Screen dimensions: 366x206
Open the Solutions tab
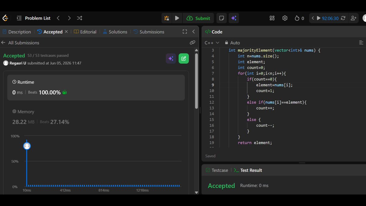coord(115,32)
